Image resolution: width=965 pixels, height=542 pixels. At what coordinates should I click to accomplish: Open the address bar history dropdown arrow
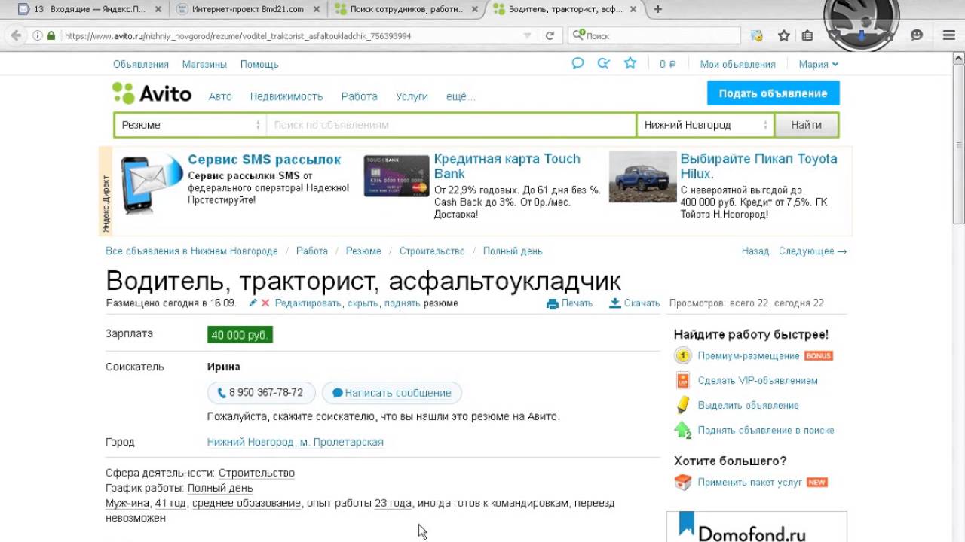(527, 35)
